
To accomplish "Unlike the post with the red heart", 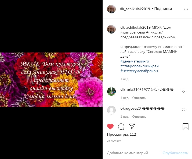I will tap(110, 127).
